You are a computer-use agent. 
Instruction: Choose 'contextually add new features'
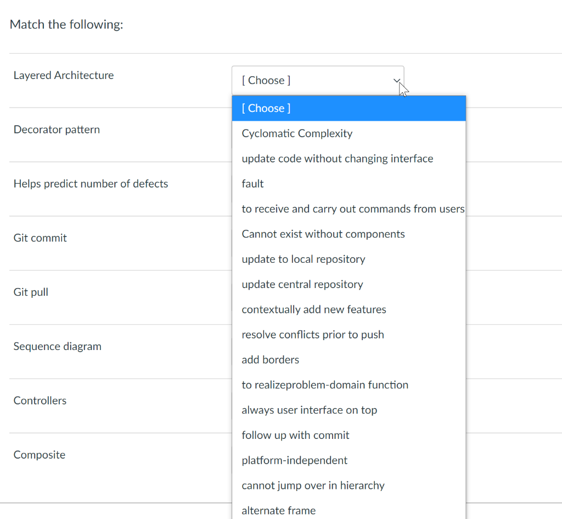[x=314, y=309]
